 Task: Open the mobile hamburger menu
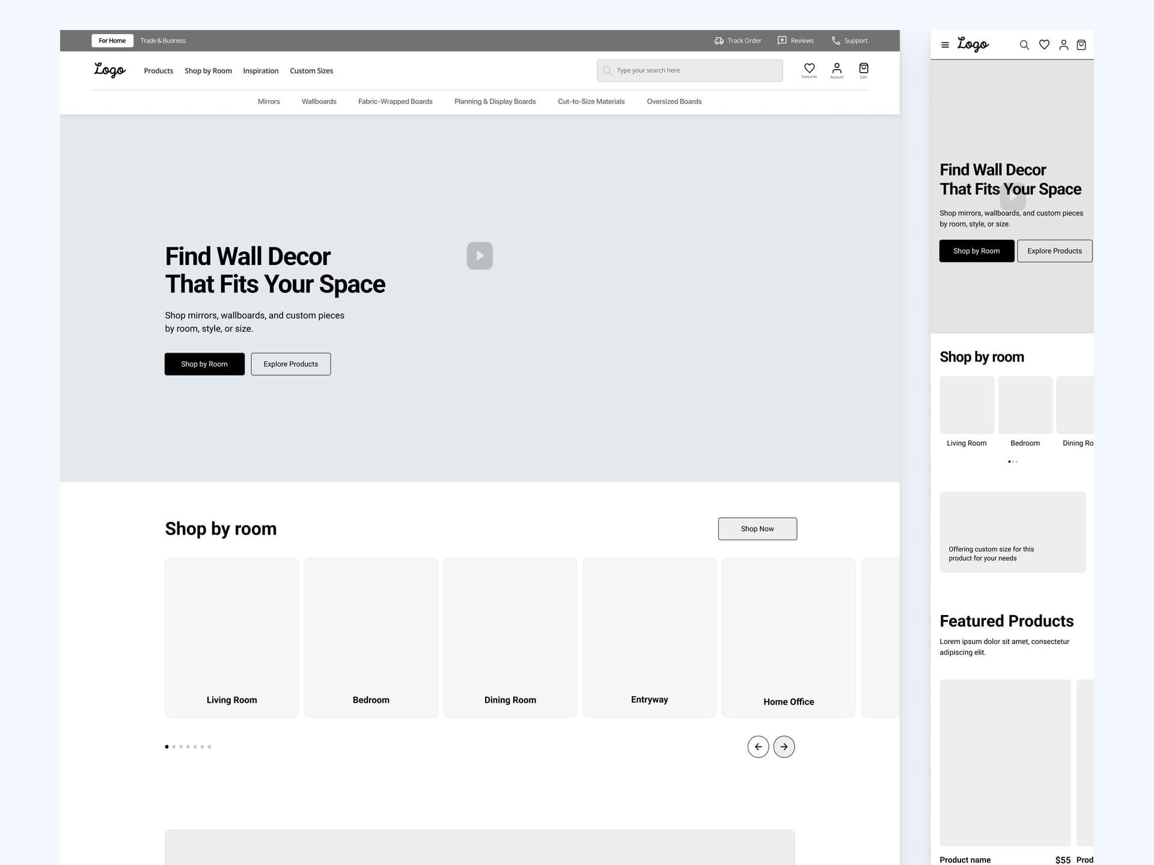click(x=945, y=45)
